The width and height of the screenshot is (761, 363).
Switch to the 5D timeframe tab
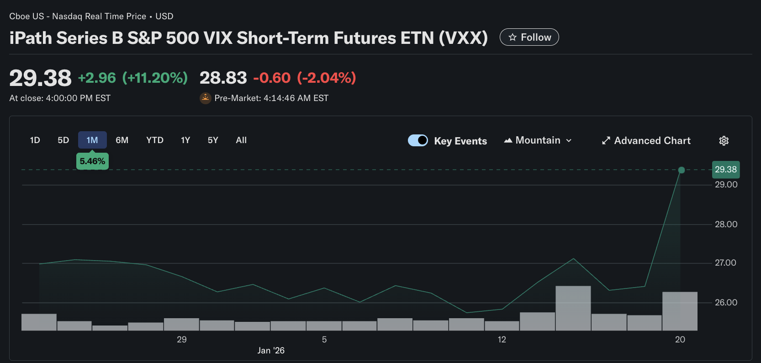63,140
